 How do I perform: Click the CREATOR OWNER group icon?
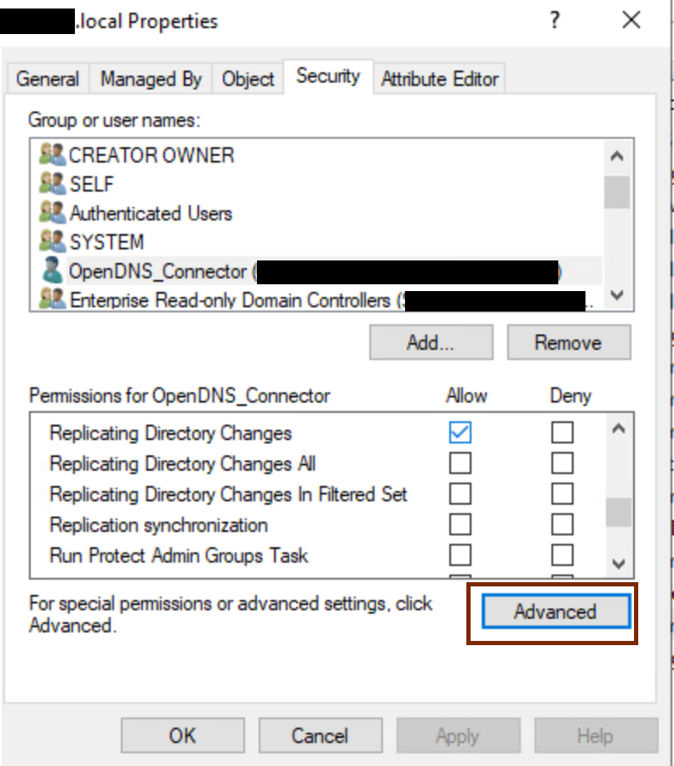point(52,154)
